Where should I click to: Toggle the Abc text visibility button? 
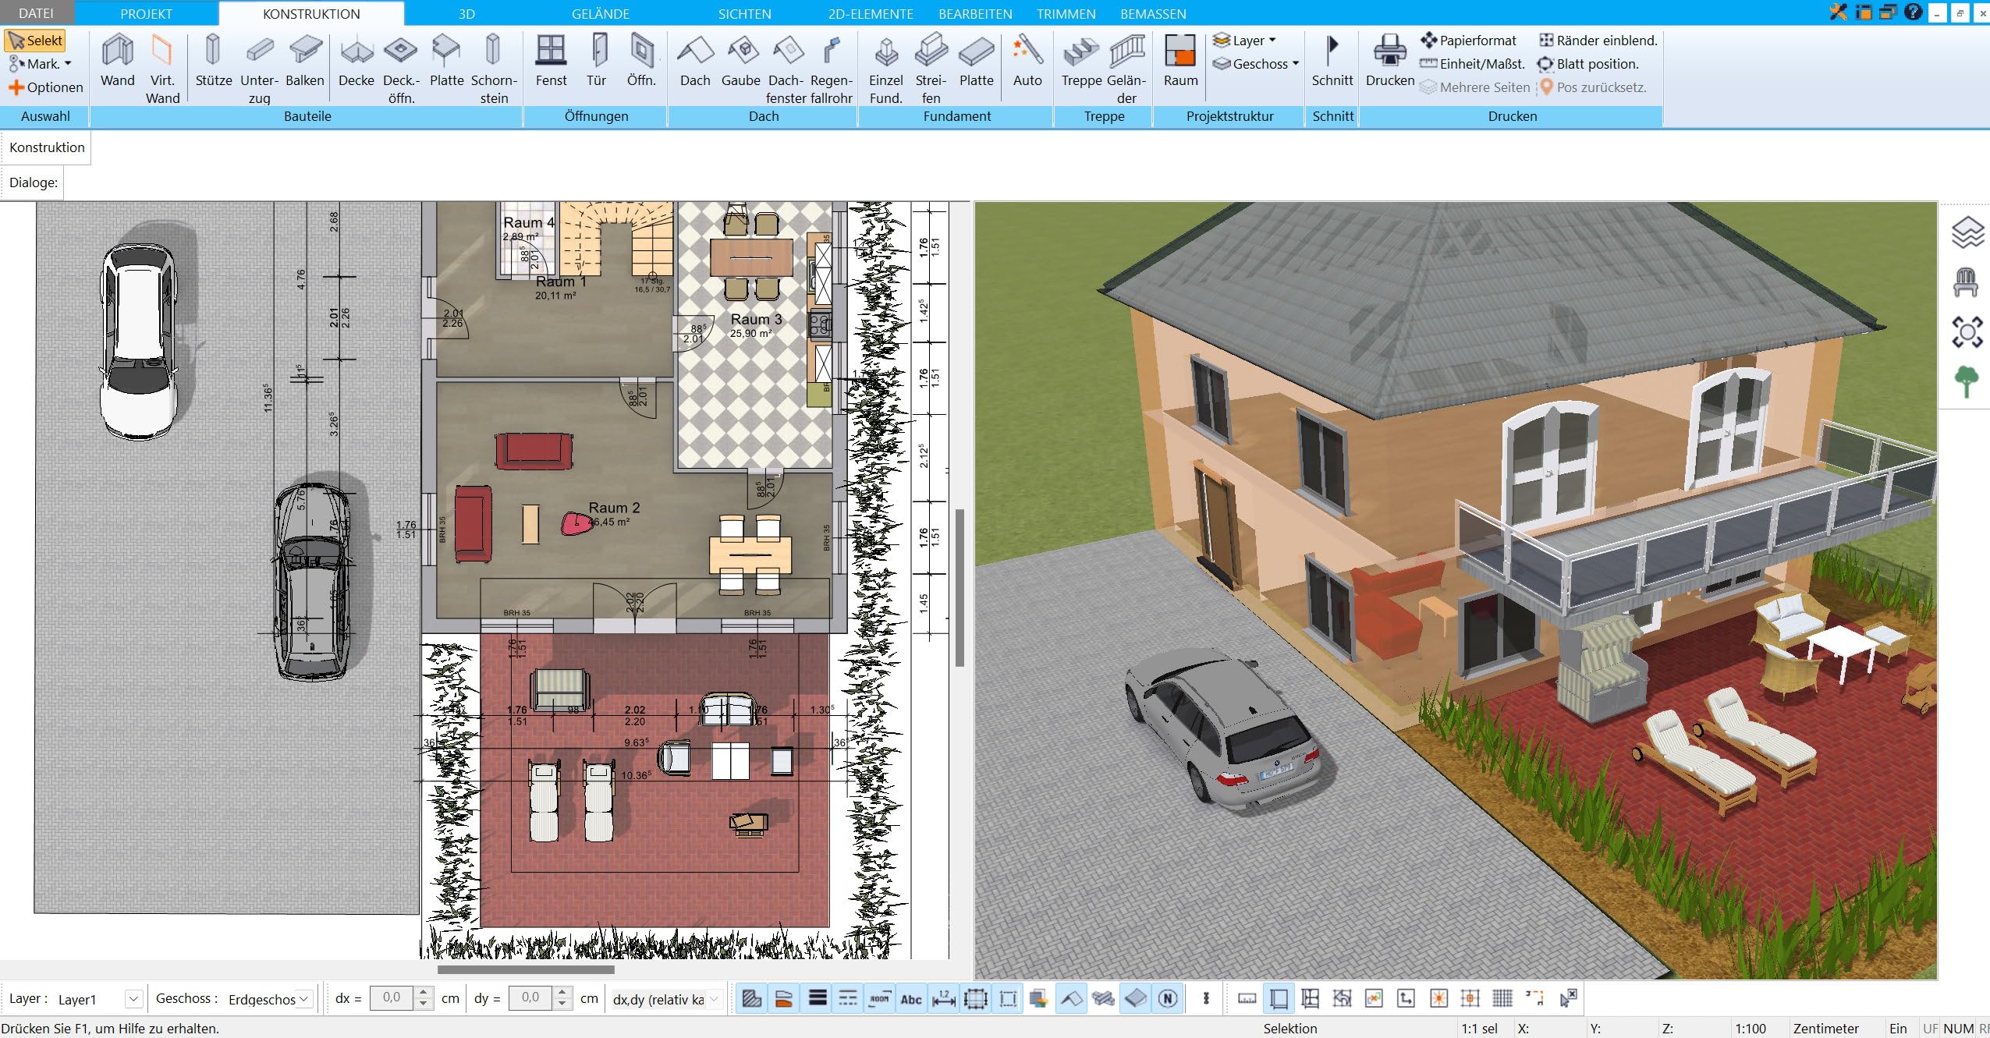(911, 998)
